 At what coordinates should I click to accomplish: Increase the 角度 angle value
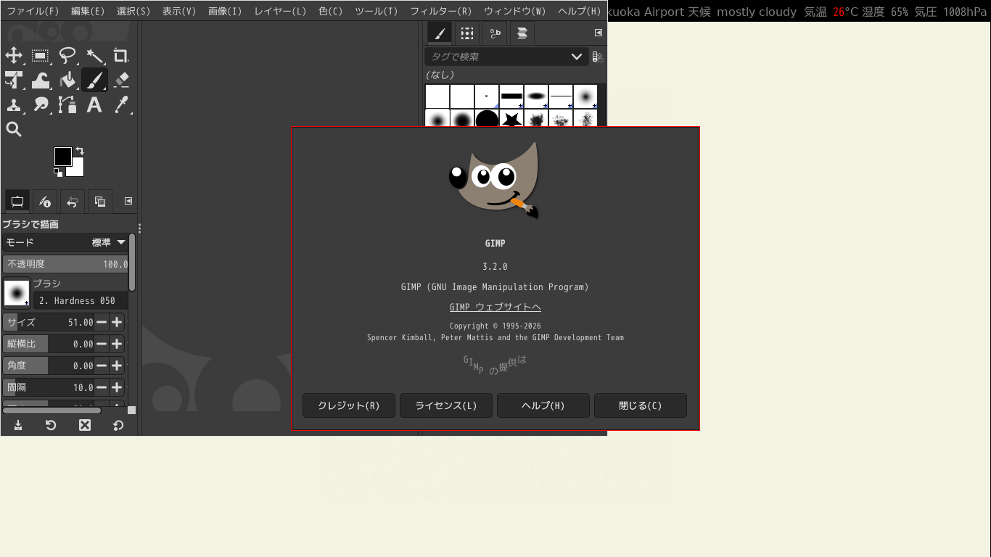click(117, 366)
